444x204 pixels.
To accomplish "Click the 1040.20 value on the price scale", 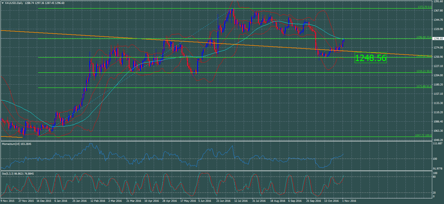I will click(438, 140).
